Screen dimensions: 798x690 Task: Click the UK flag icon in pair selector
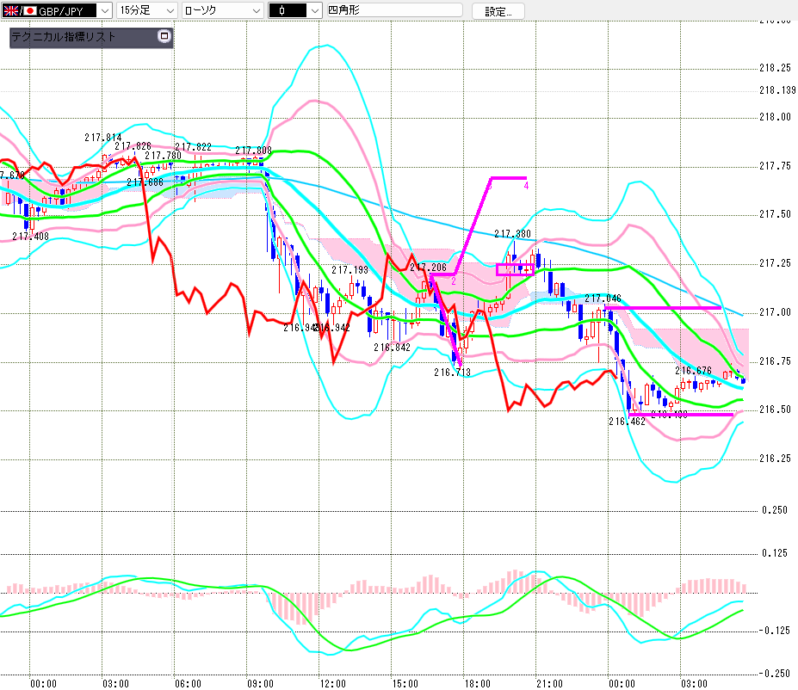click(x=10, y=10)
